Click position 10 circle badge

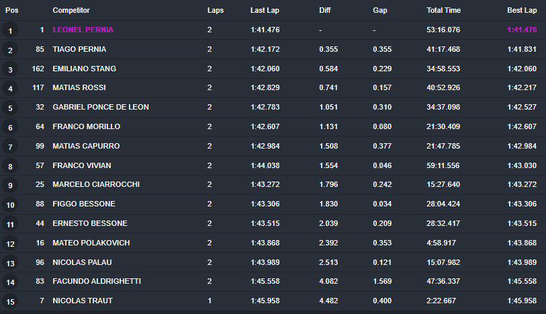(x=10, y=205)
